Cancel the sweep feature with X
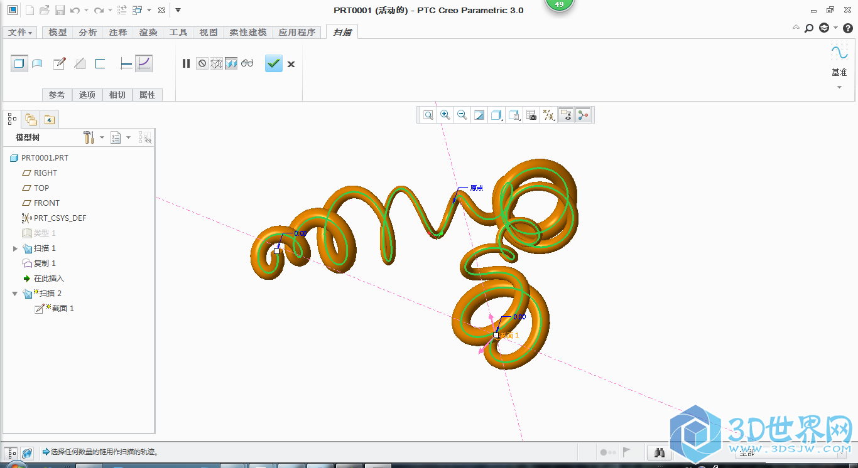The image size is (858, 468). point(291,64)
